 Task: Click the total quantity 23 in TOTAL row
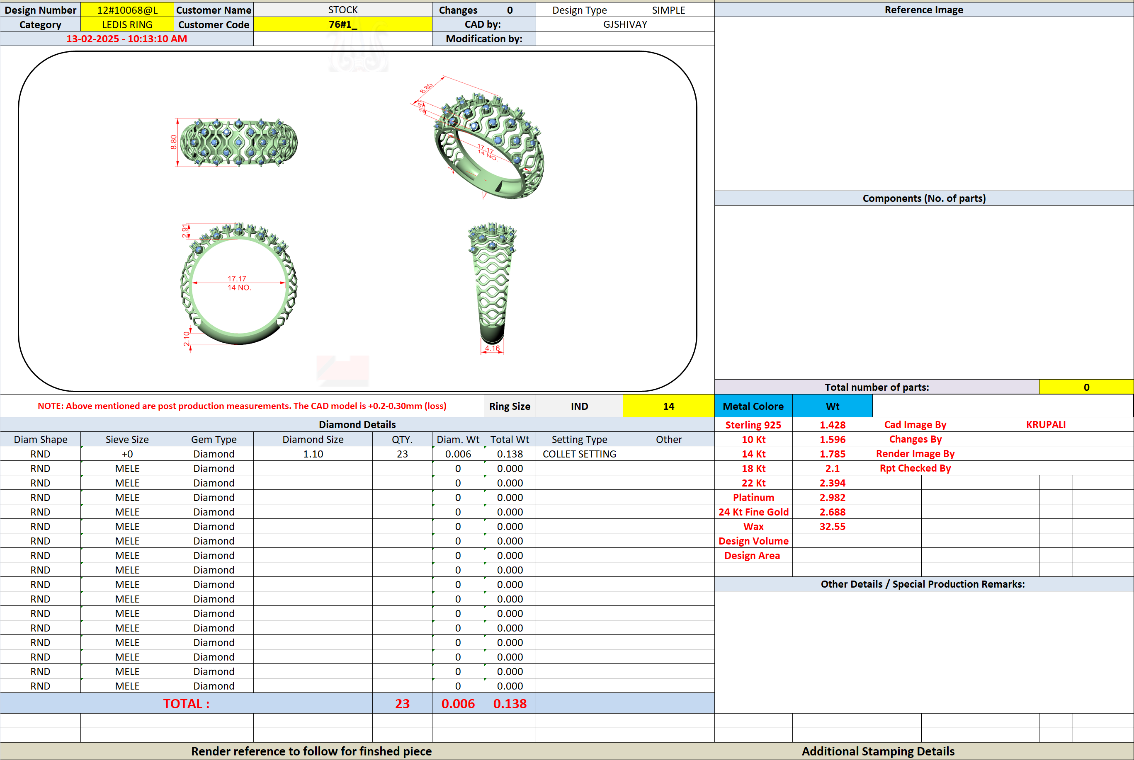(x=402, y=703)
